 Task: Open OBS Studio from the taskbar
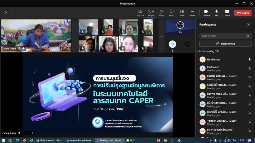(172, 140)
